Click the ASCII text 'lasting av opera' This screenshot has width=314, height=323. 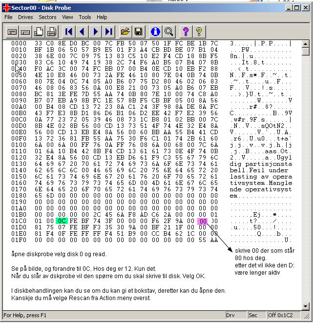coord(261,177)
